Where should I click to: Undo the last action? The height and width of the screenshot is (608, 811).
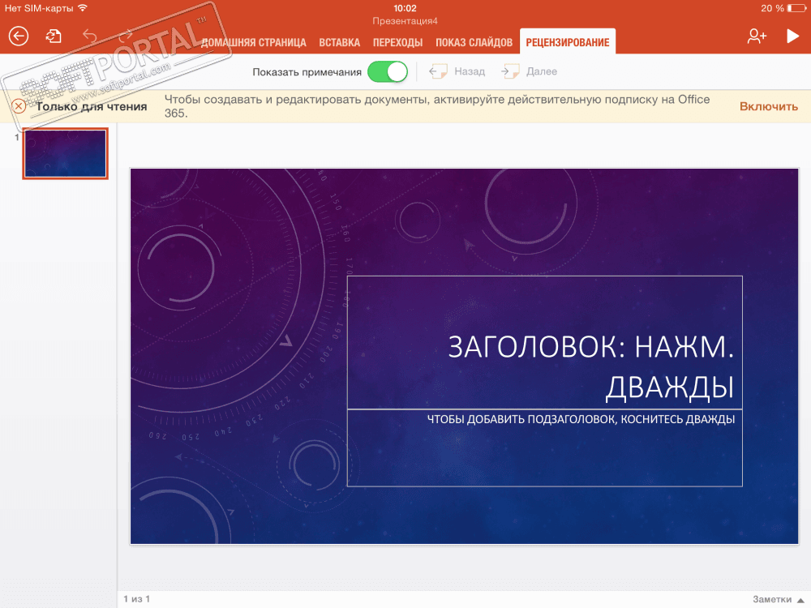click(90, 36)
